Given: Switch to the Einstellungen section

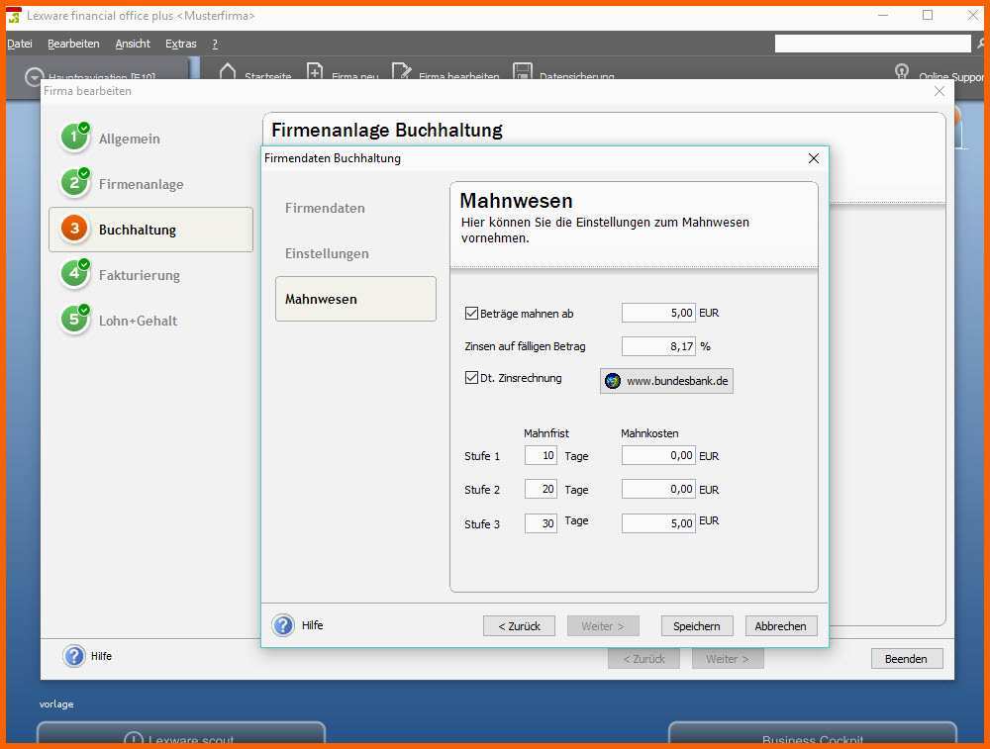Looking at the screenshot, I should [x=327, y=253].
